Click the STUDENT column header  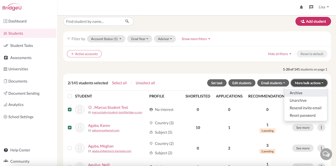[x=83, y=96]
